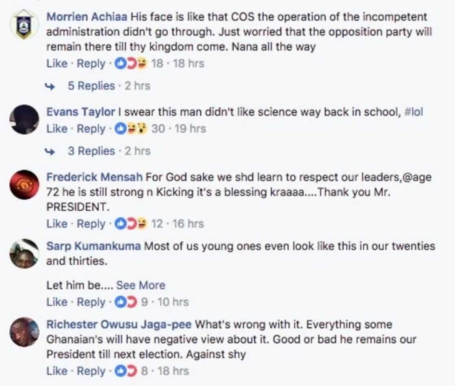Reply to Evans Taylor's comment

[x=90, y=129]
